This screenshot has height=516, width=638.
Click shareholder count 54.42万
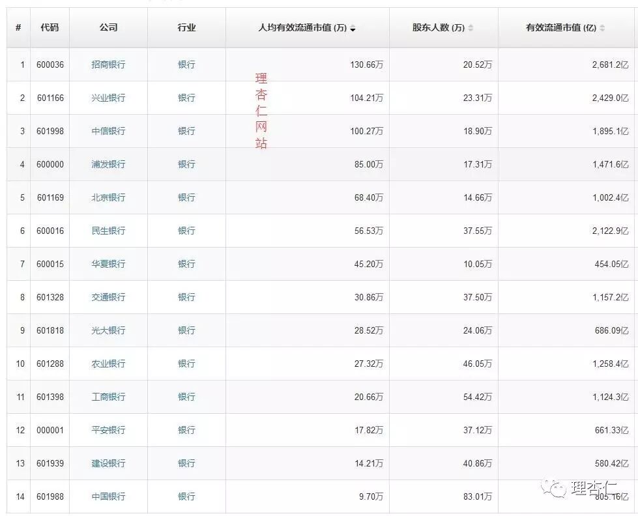click(x=477, y=397)
